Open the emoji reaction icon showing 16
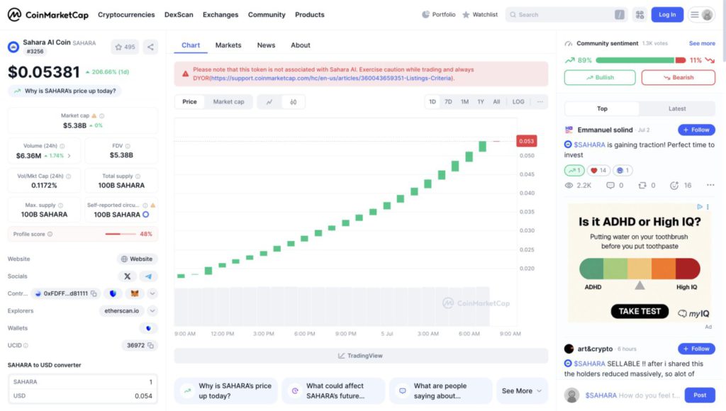The width and height of the screenshot is (726, 411). [x=674, y=185]
